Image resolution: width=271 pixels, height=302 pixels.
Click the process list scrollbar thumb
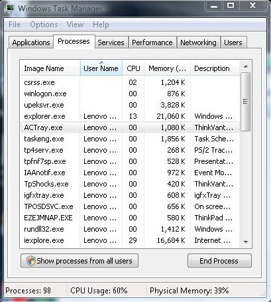(x=245, y=102)
